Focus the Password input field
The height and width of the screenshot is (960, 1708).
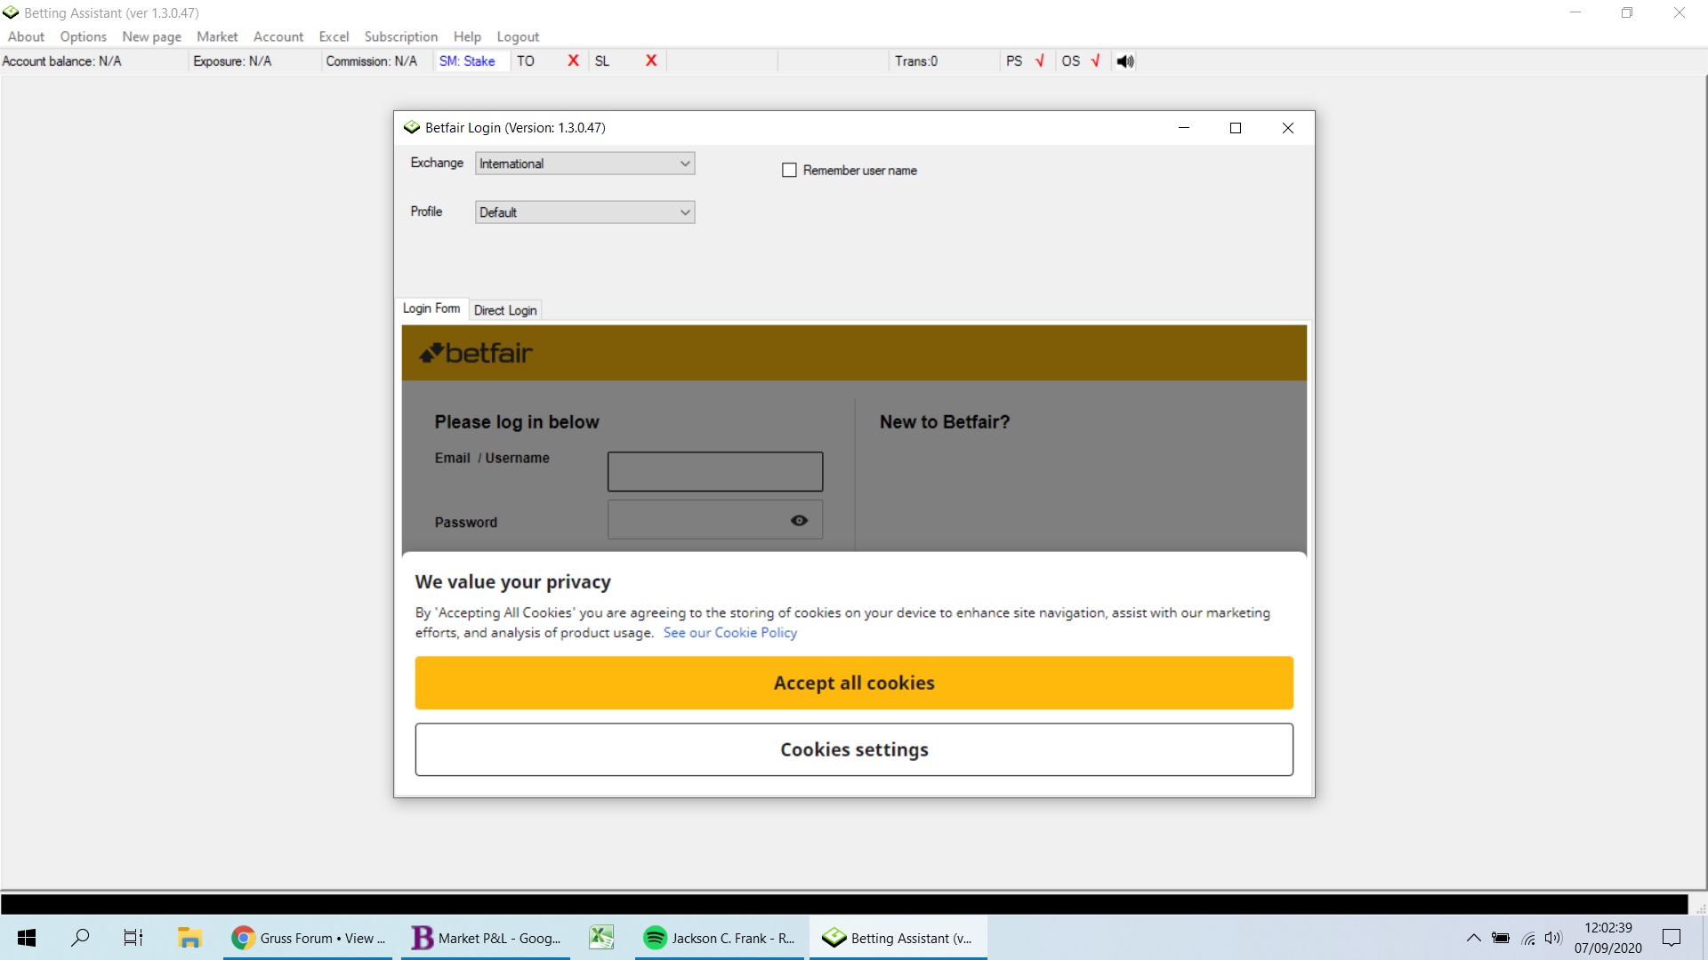(x=715, y=520)
